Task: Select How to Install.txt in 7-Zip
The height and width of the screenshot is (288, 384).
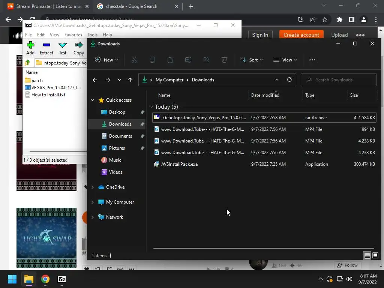Action: [45, 95]
